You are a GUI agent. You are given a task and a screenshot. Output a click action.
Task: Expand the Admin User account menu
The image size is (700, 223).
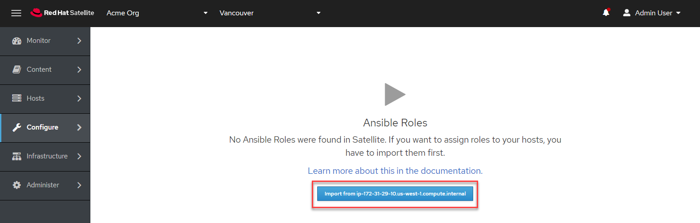658,13
